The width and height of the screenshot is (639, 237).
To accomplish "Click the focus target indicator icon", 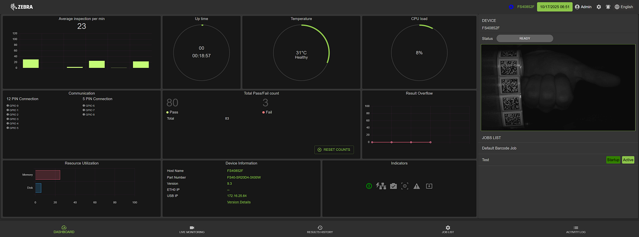I will 405,186.
